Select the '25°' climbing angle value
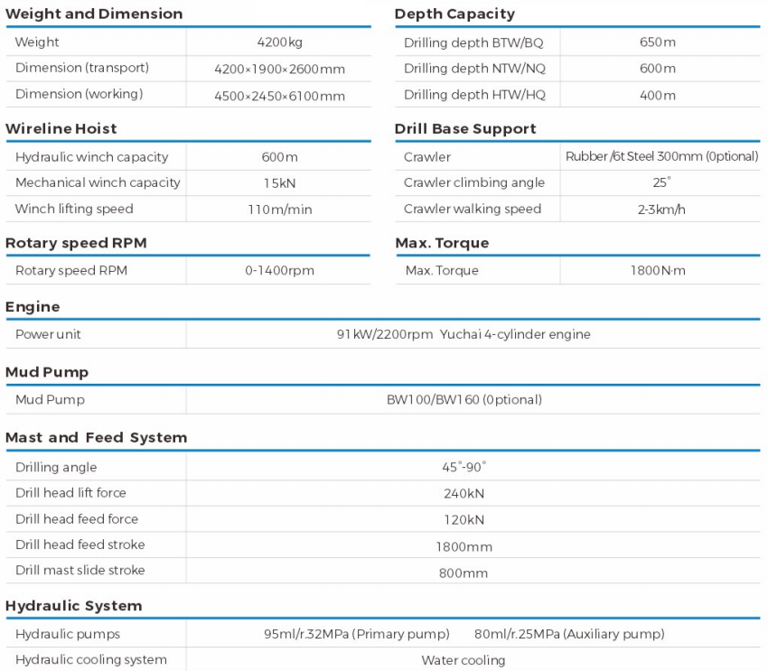Screen dimensions: 768x671 [x=661, y=182]
